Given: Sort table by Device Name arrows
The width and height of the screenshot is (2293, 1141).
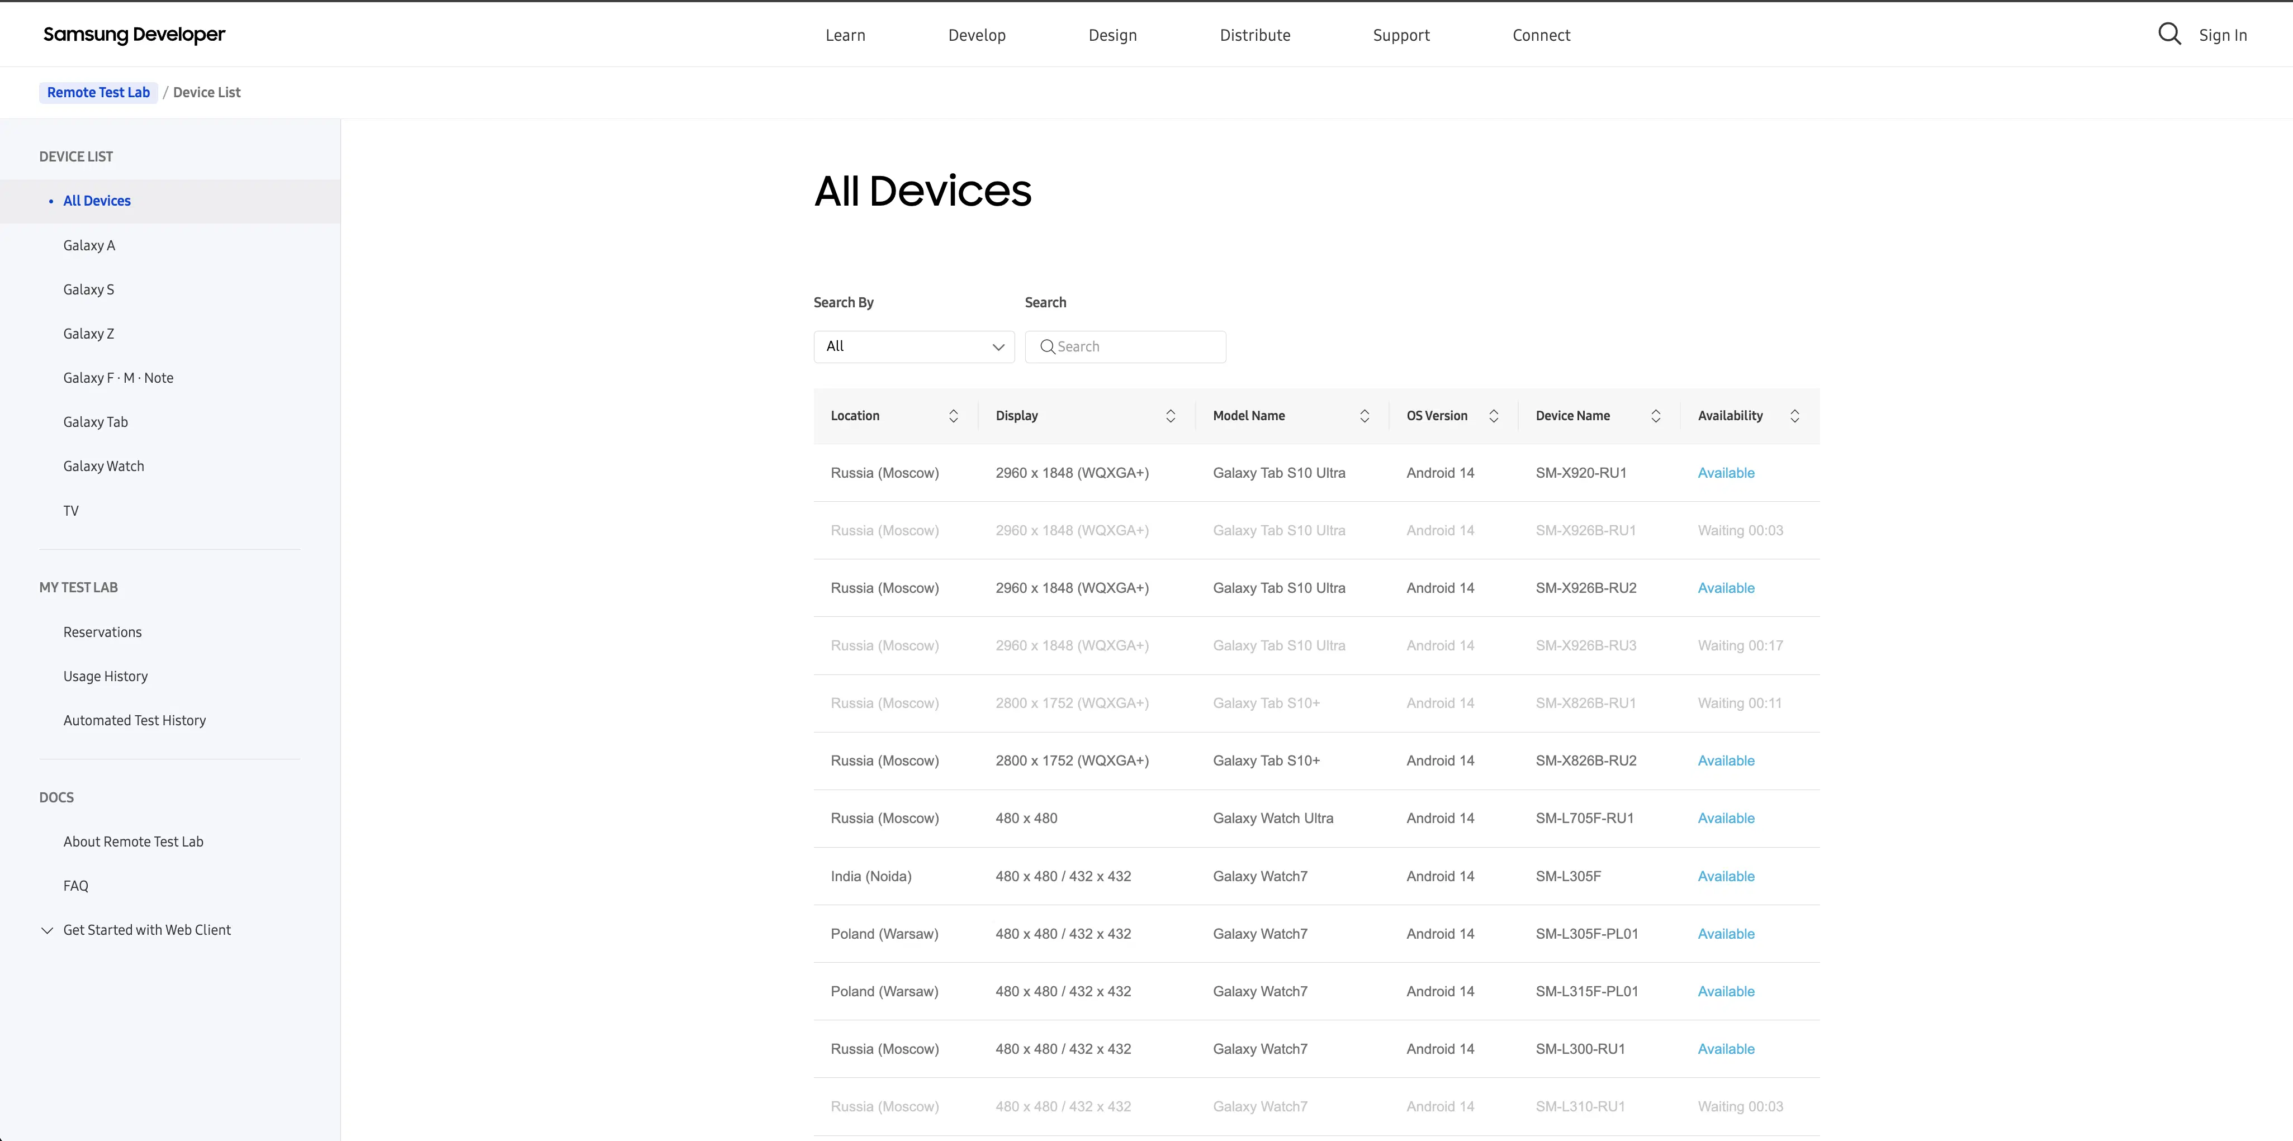Looking at the screenshot, I should 1656,416.
